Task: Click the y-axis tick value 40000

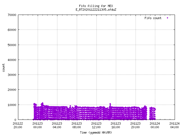Action: point(12,60)
